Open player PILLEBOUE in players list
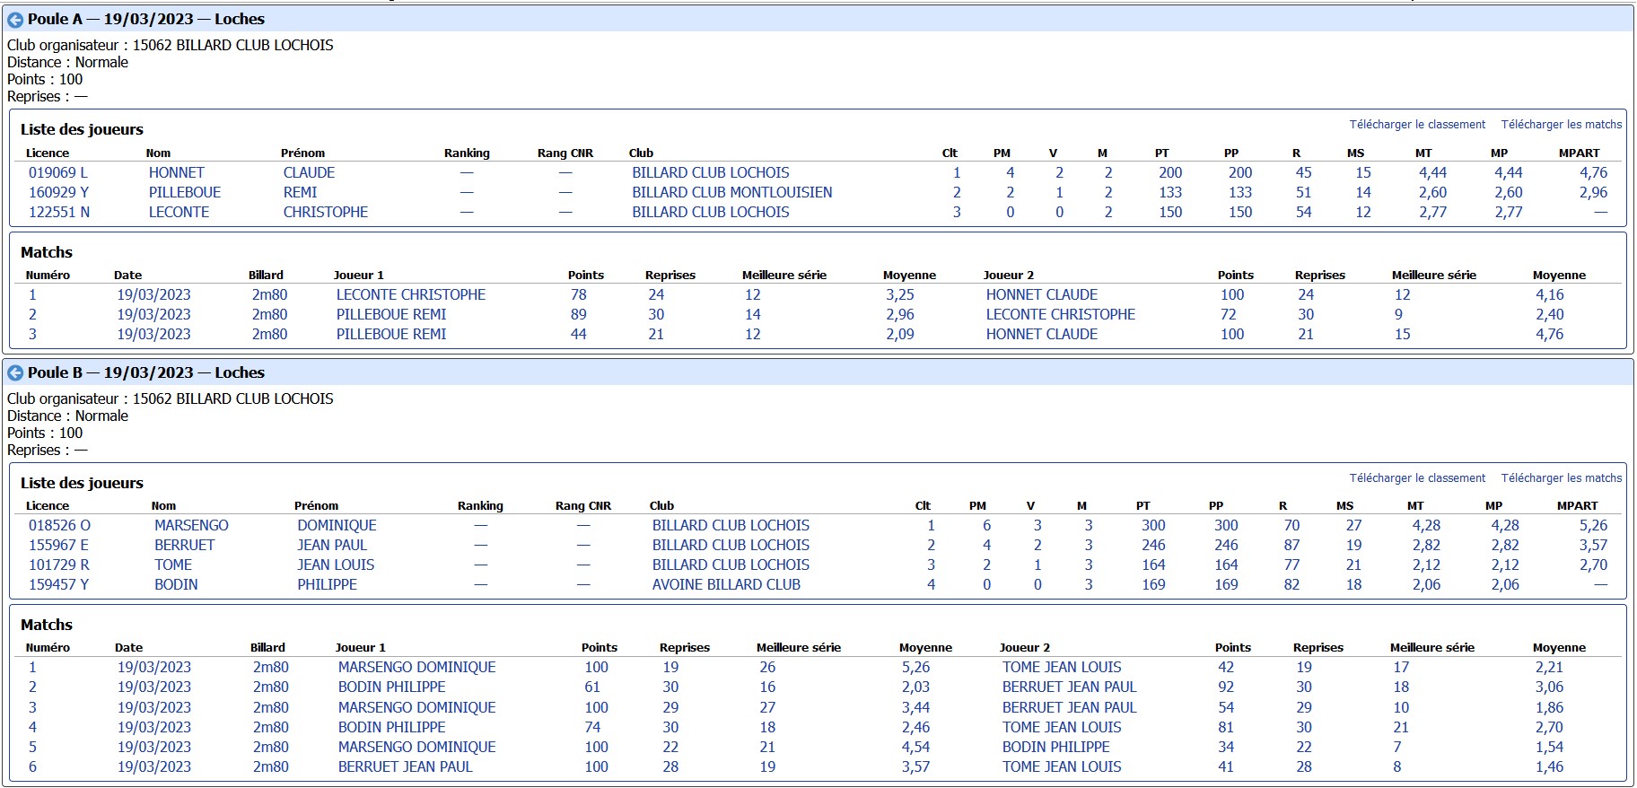Screen dimensions: 1637x788 coord(185,192)
